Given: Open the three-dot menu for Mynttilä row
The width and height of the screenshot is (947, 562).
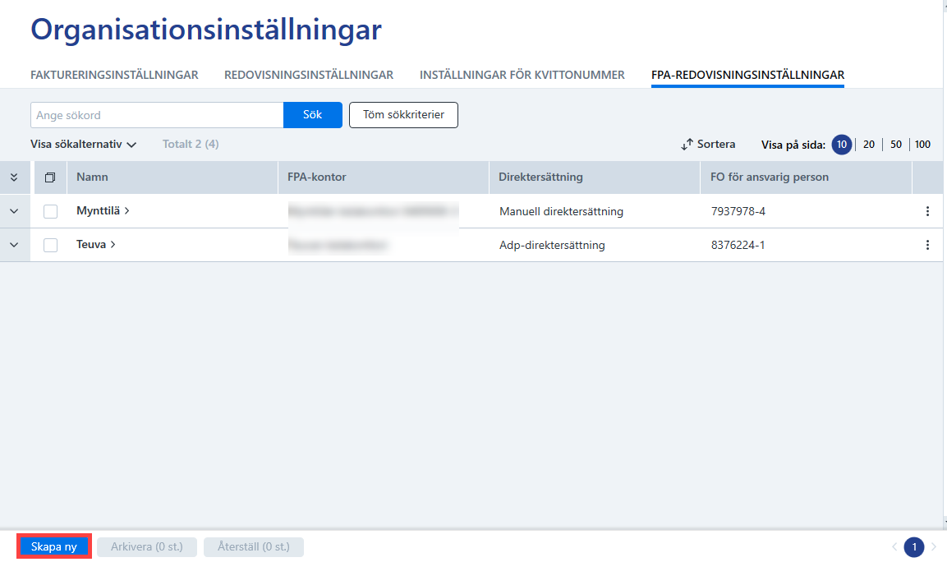Looking at the screenshot, I should (927, 211).
